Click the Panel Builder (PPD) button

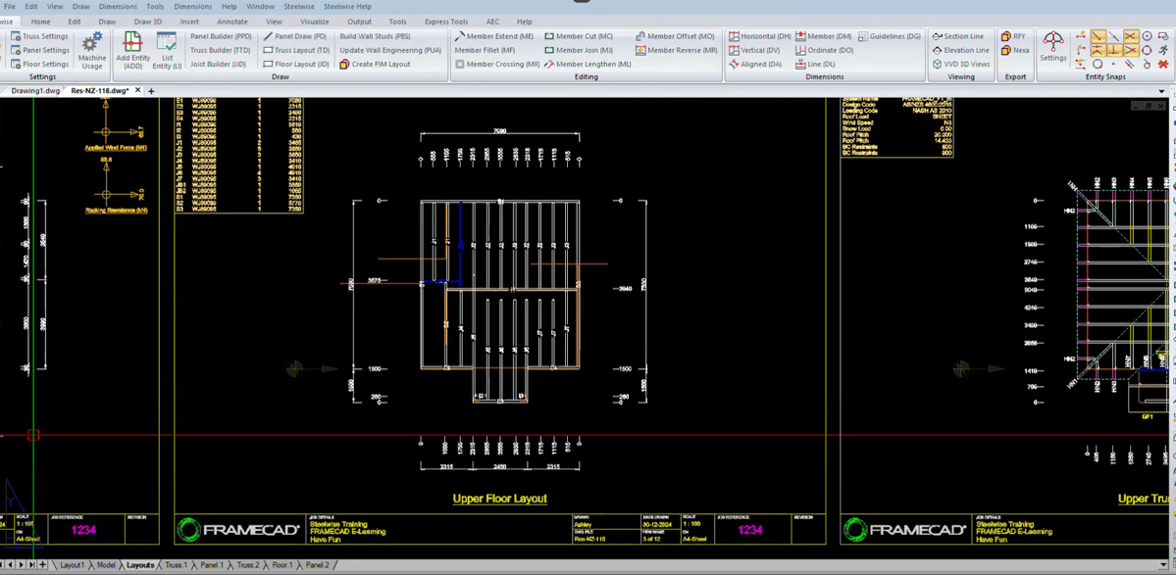tap(221, 36)
